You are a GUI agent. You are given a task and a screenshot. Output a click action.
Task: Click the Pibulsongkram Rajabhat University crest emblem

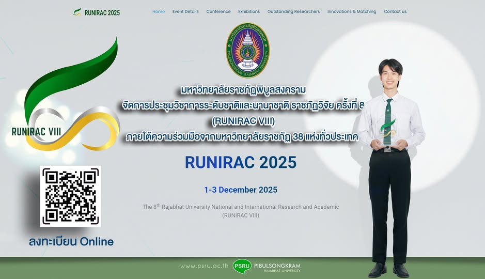(x=247, y=50)
